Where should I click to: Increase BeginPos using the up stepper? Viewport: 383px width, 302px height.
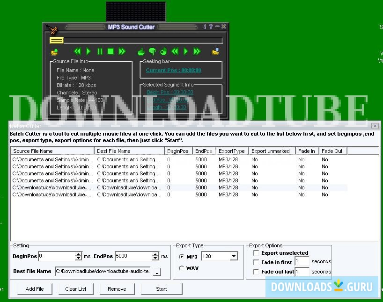(78, 253)
